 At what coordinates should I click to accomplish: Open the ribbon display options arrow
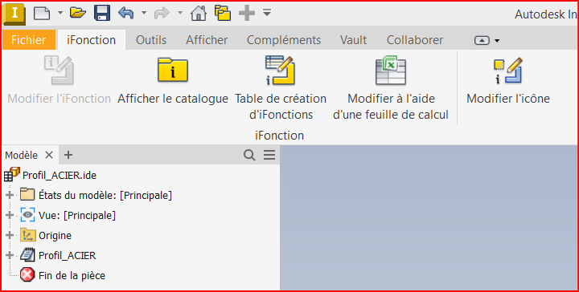(497, 40)
